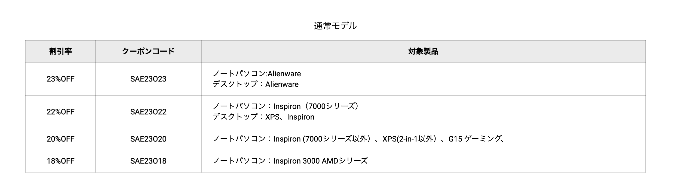The width and height of the screenshot is (675, 188).
Task: Click the 18%OFF discount cell
Action: 60,161
